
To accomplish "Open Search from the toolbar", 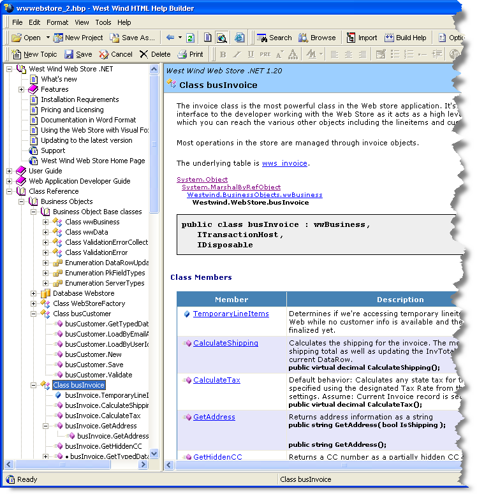I will (274, 38).
